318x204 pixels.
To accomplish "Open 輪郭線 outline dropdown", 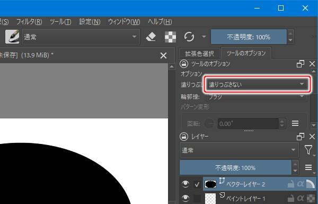I will click(x=257, y=97).
